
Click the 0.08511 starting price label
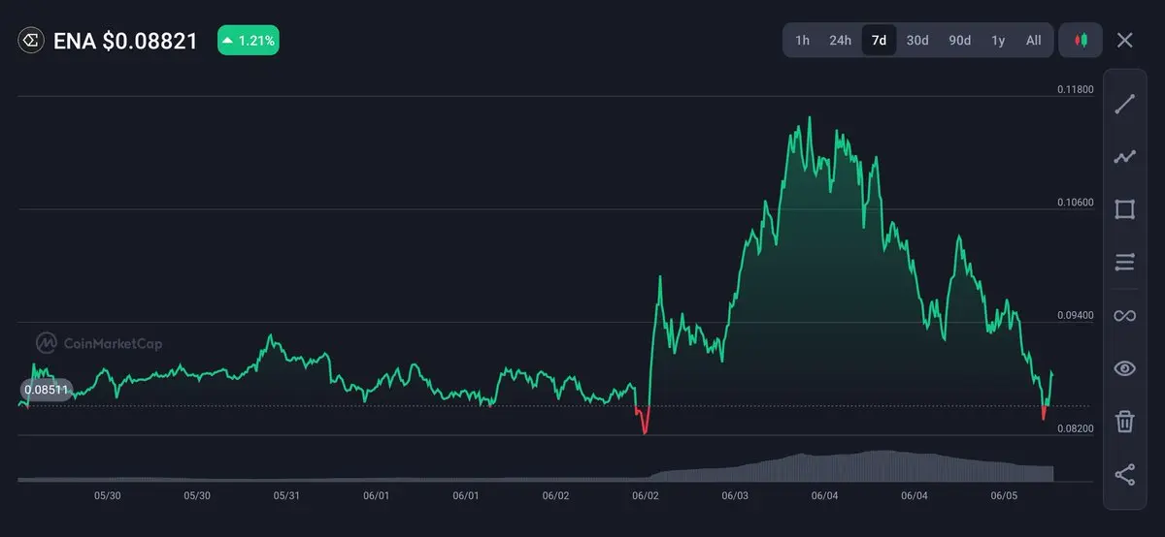click(x=46, y=391)
